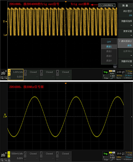Click trigger source 1 badge on ZDS4000
Screen dimensions: 133x162
pyautogui.click(x=110, y=153)
